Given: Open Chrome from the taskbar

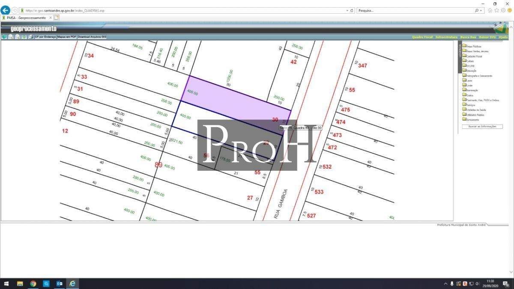Looking at the screenshot, I should pyautogui.click(x=33, y=283).
